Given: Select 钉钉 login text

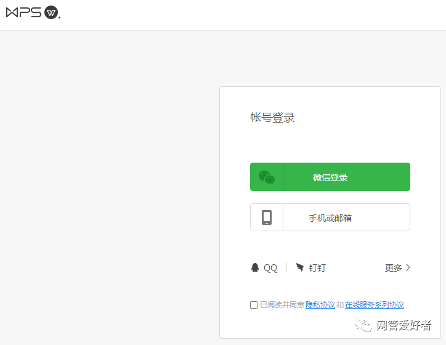Looking at the screenshot, I should [317, 268].
